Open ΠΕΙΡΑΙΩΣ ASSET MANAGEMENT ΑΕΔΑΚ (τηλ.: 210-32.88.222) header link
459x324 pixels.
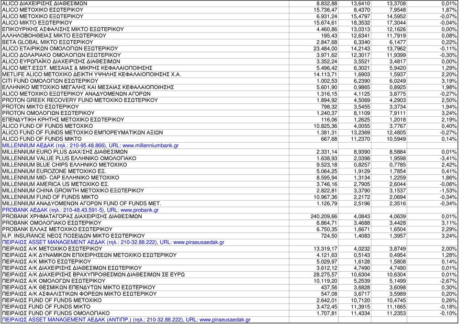113,242
